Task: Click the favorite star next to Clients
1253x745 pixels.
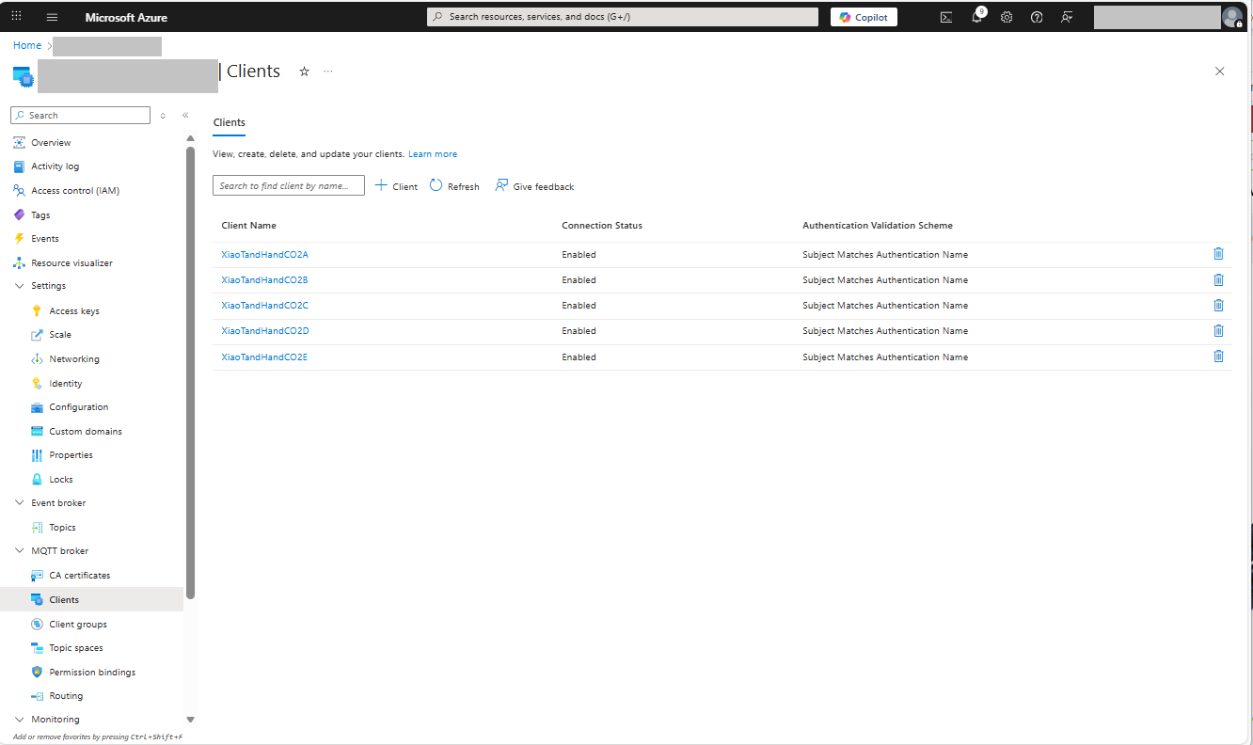Action: (x=304, y=71)
